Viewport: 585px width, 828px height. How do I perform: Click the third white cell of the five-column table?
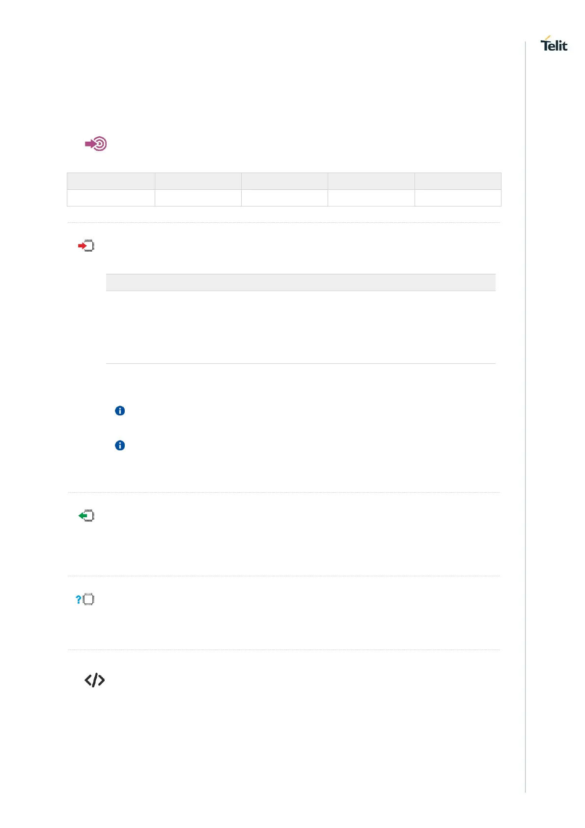tap(284, 198)
